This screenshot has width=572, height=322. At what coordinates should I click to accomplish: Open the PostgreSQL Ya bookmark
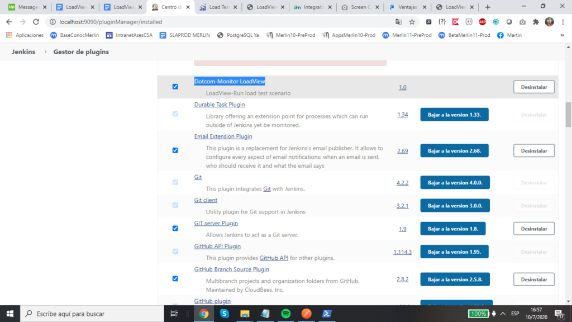[238, 35]
